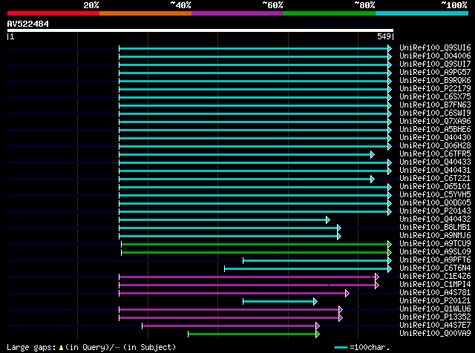Viewport: 475px width, 353px height.
Task: Select label UniRef100_C1MPI4
Action: (x=435, y=285)
